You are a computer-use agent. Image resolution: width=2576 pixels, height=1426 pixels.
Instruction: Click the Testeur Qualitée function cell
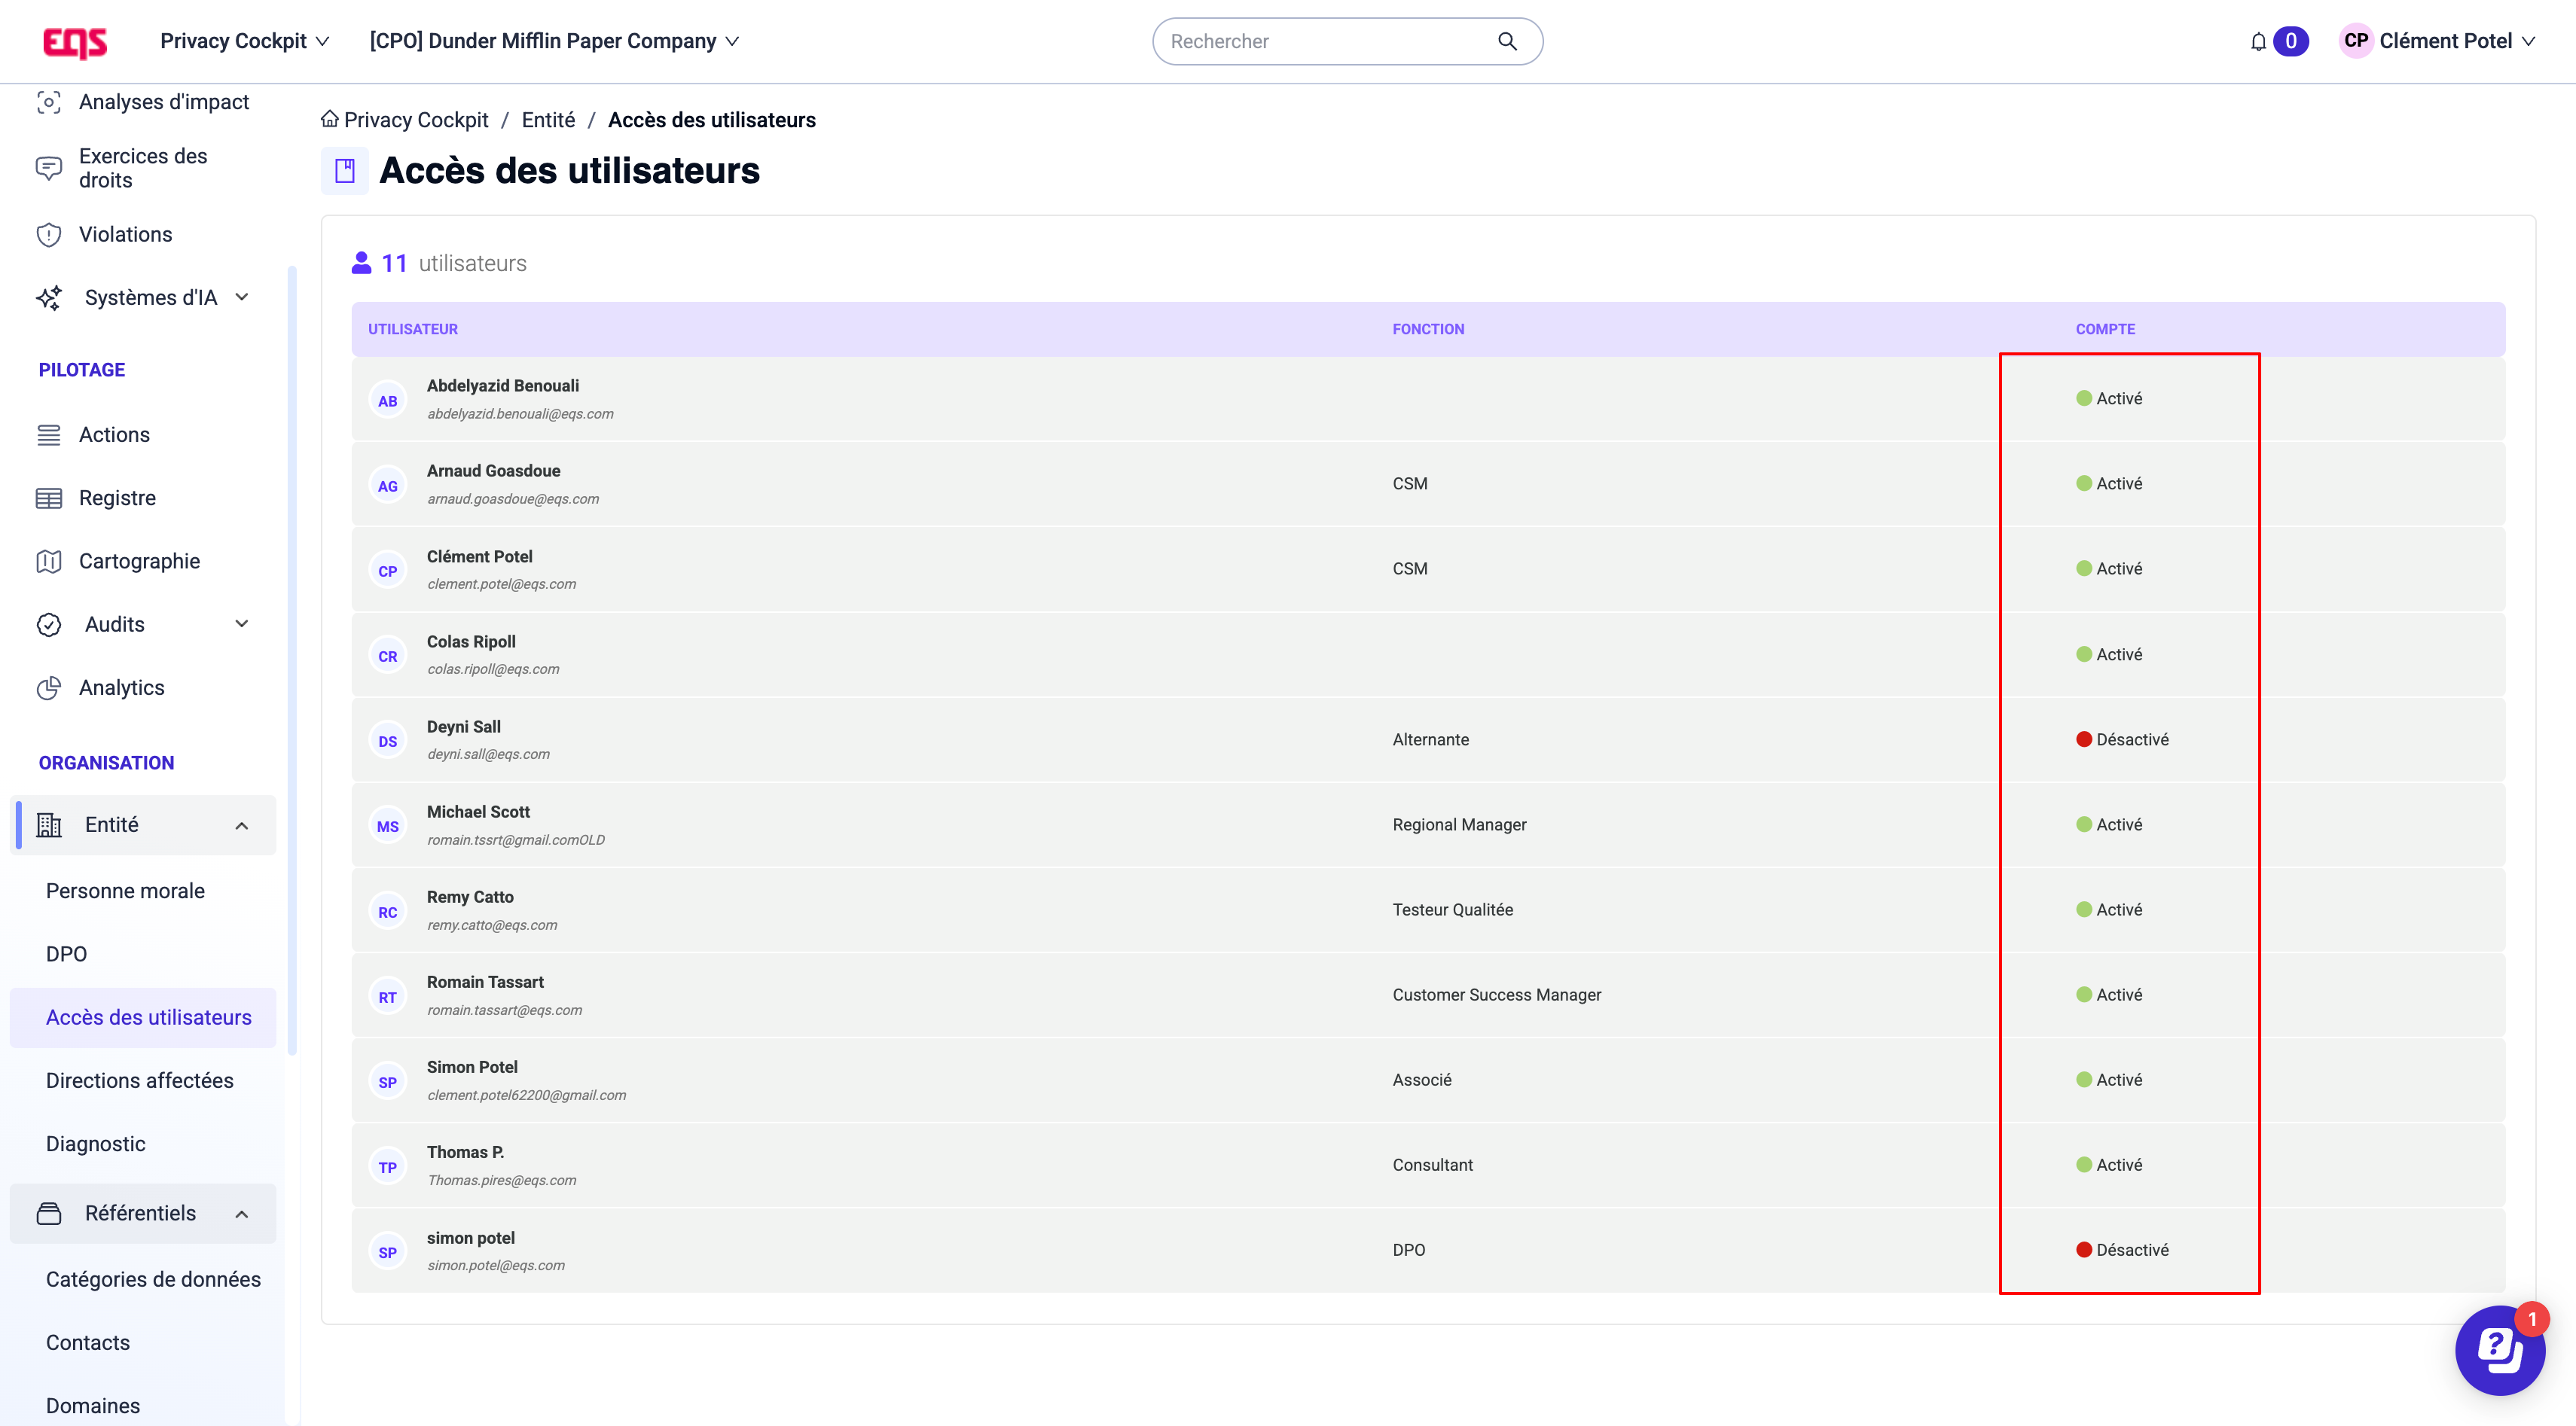click(x=1452, y=910)
